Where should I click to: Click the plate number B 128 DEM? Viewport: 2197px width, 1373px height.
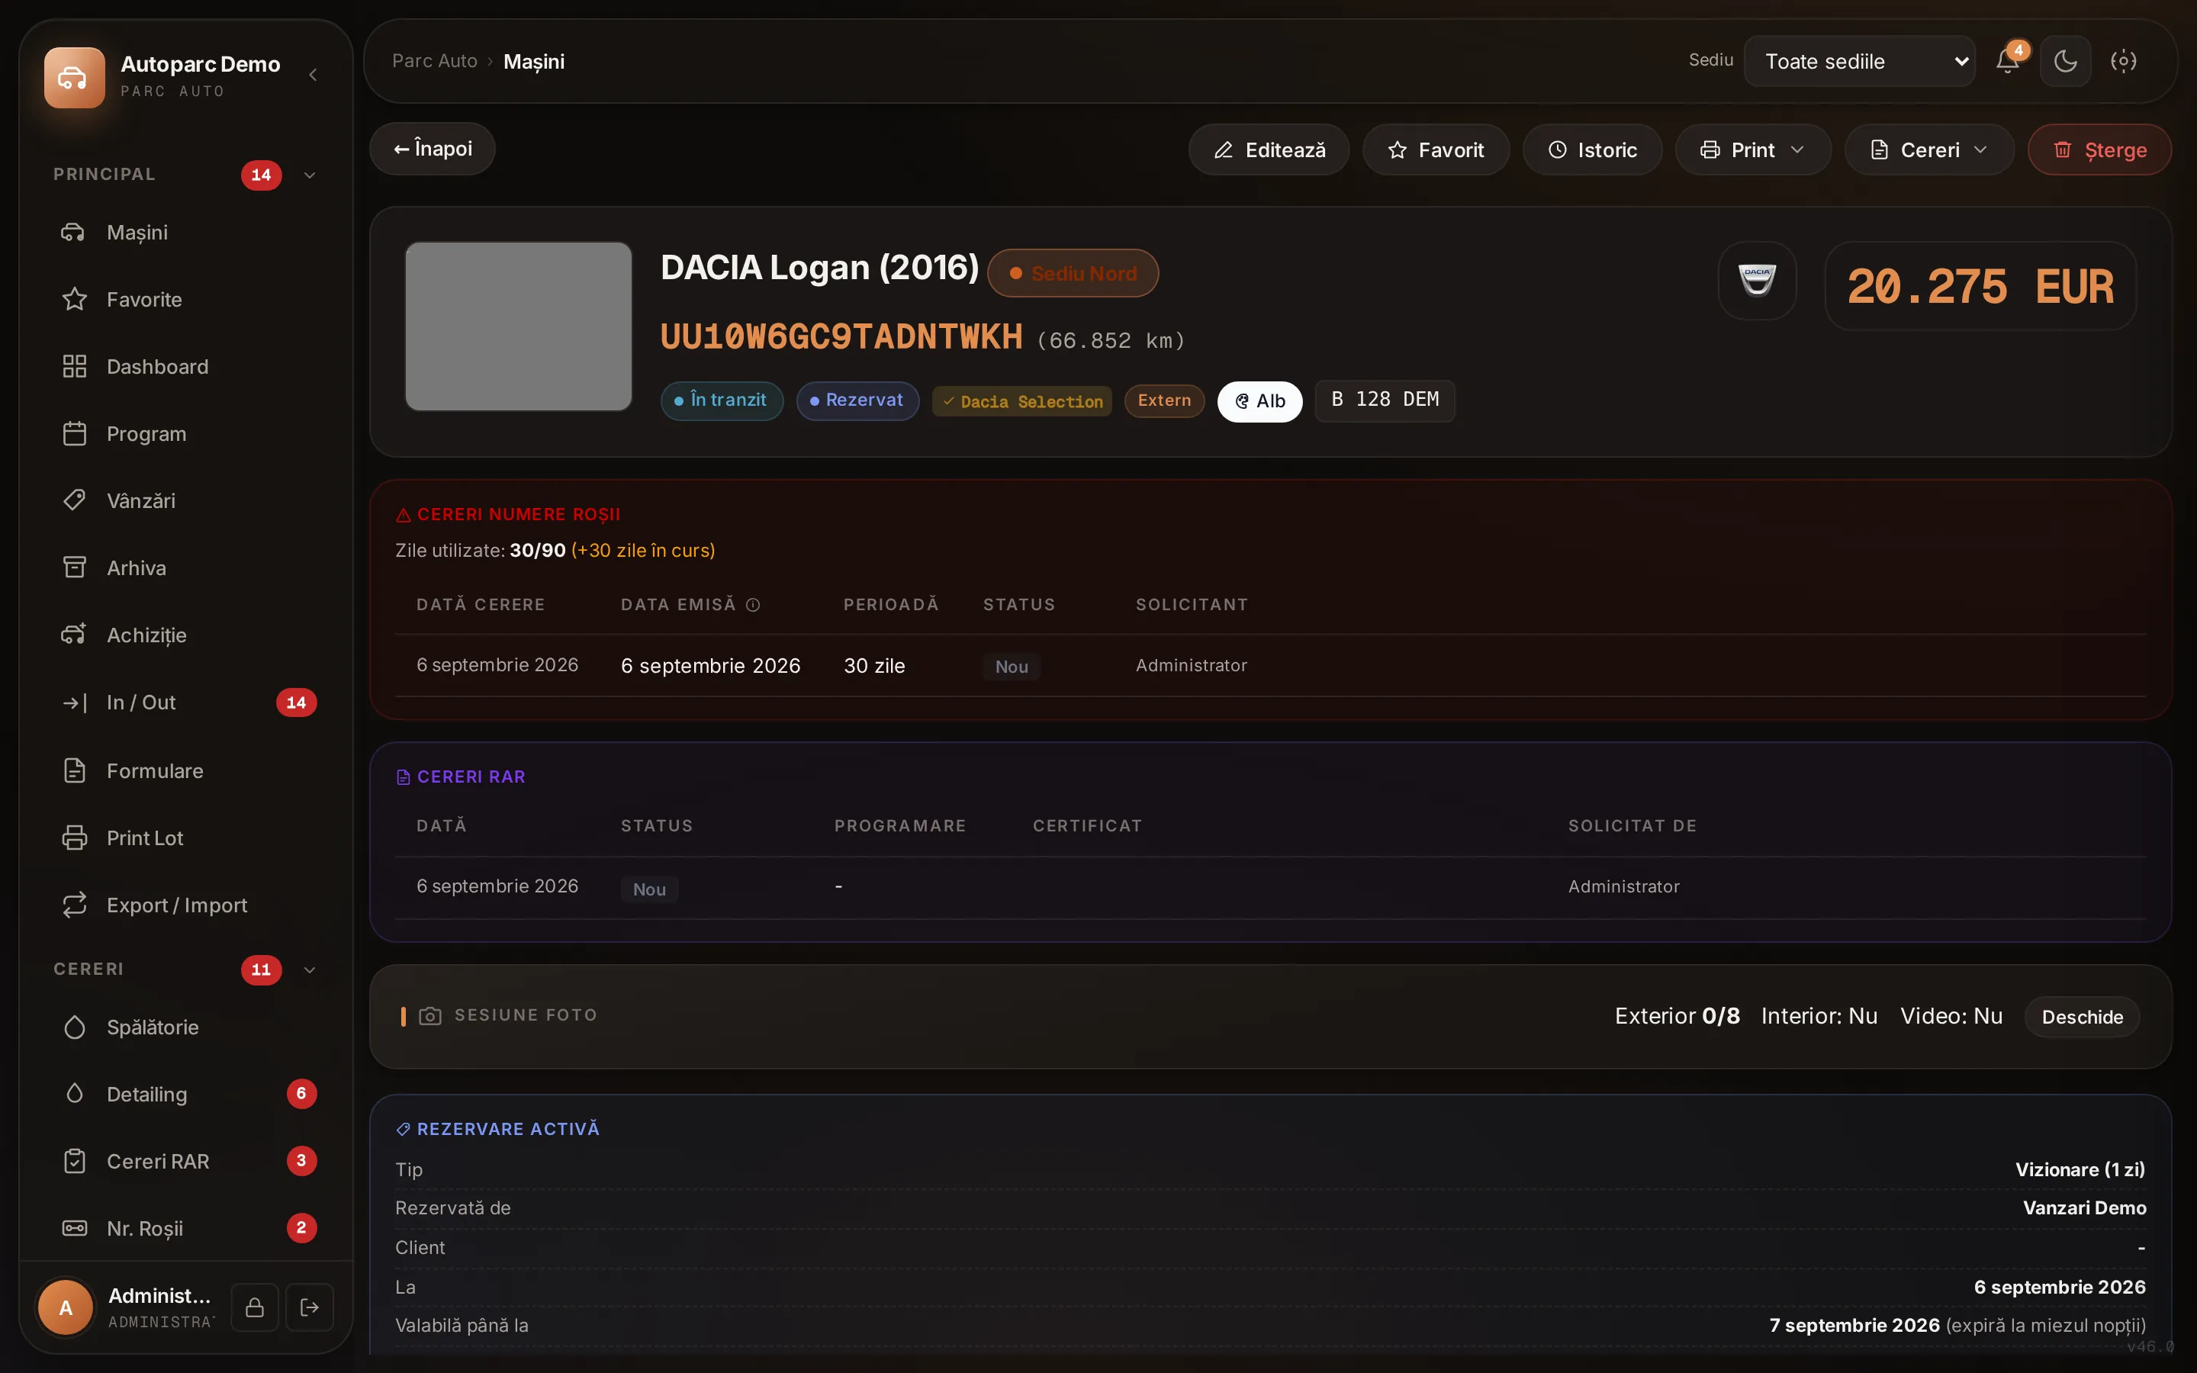(x=1385, y=400)
